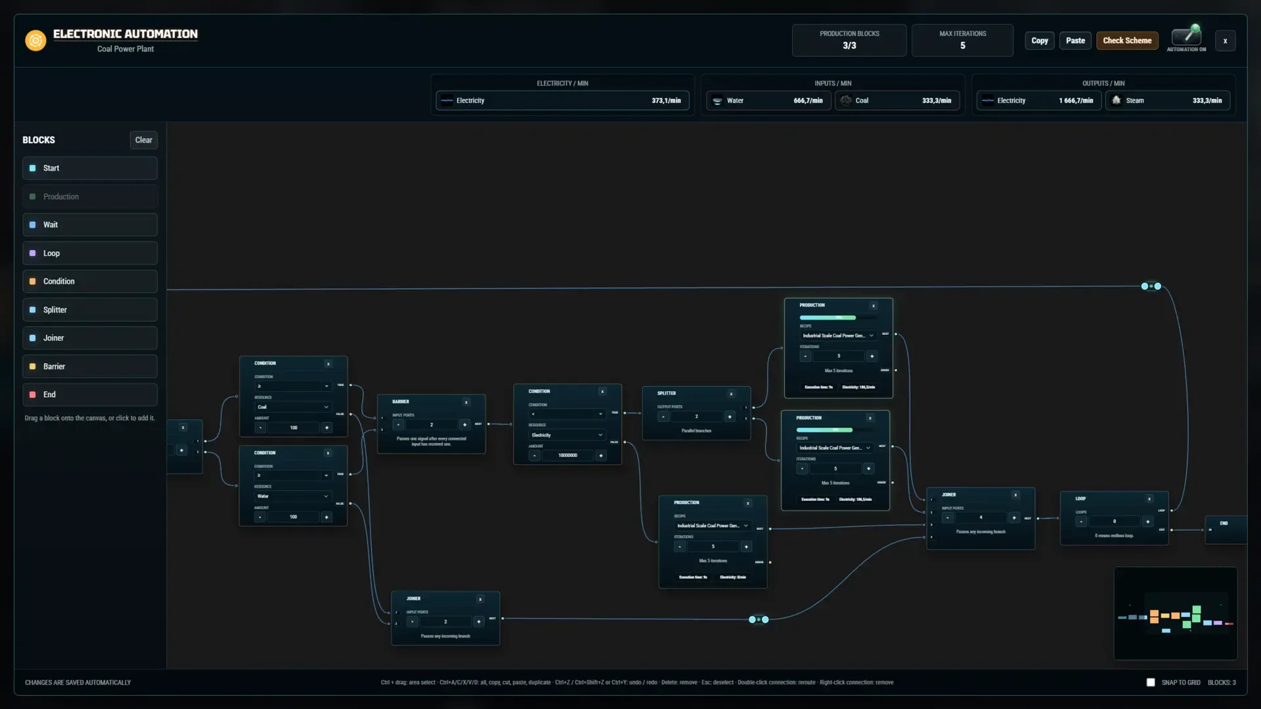Click the Copy button

pos(1040,41)
